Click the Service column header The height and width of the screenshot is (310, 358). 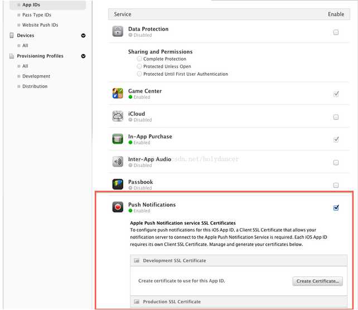pos(123,14)
